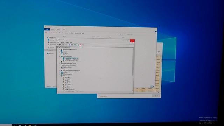Switch to Share tab in File Explorer

(58, 30)
